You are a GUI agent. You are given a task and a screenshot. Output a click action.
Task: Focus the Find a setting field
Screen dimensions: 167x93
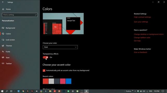click(x=20, y=15)
